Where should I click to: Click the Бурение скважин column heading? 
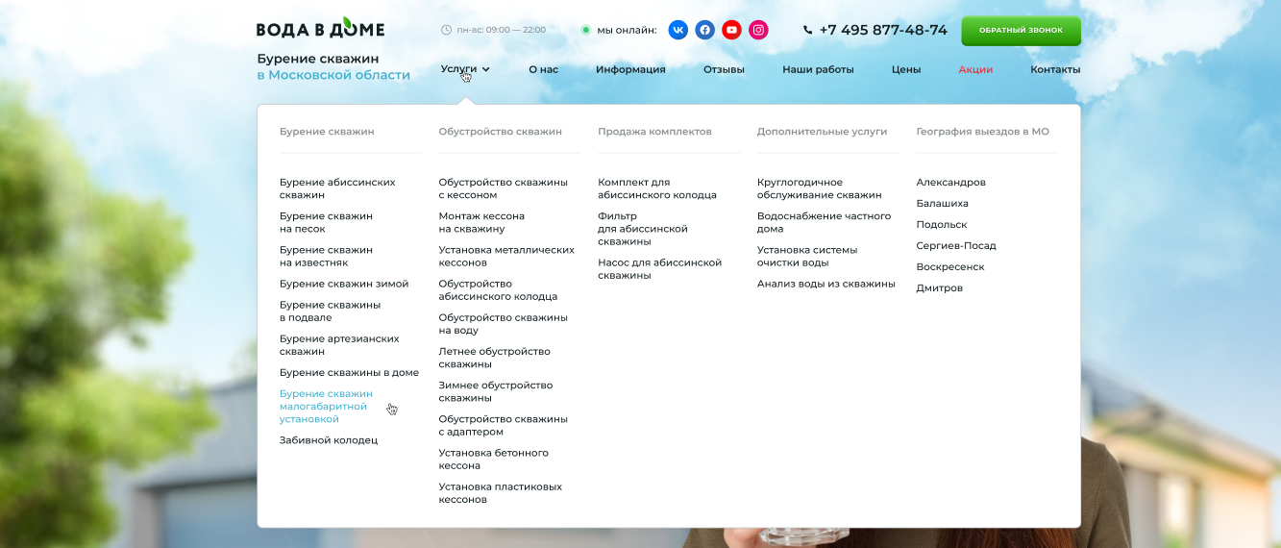[327, 132]
